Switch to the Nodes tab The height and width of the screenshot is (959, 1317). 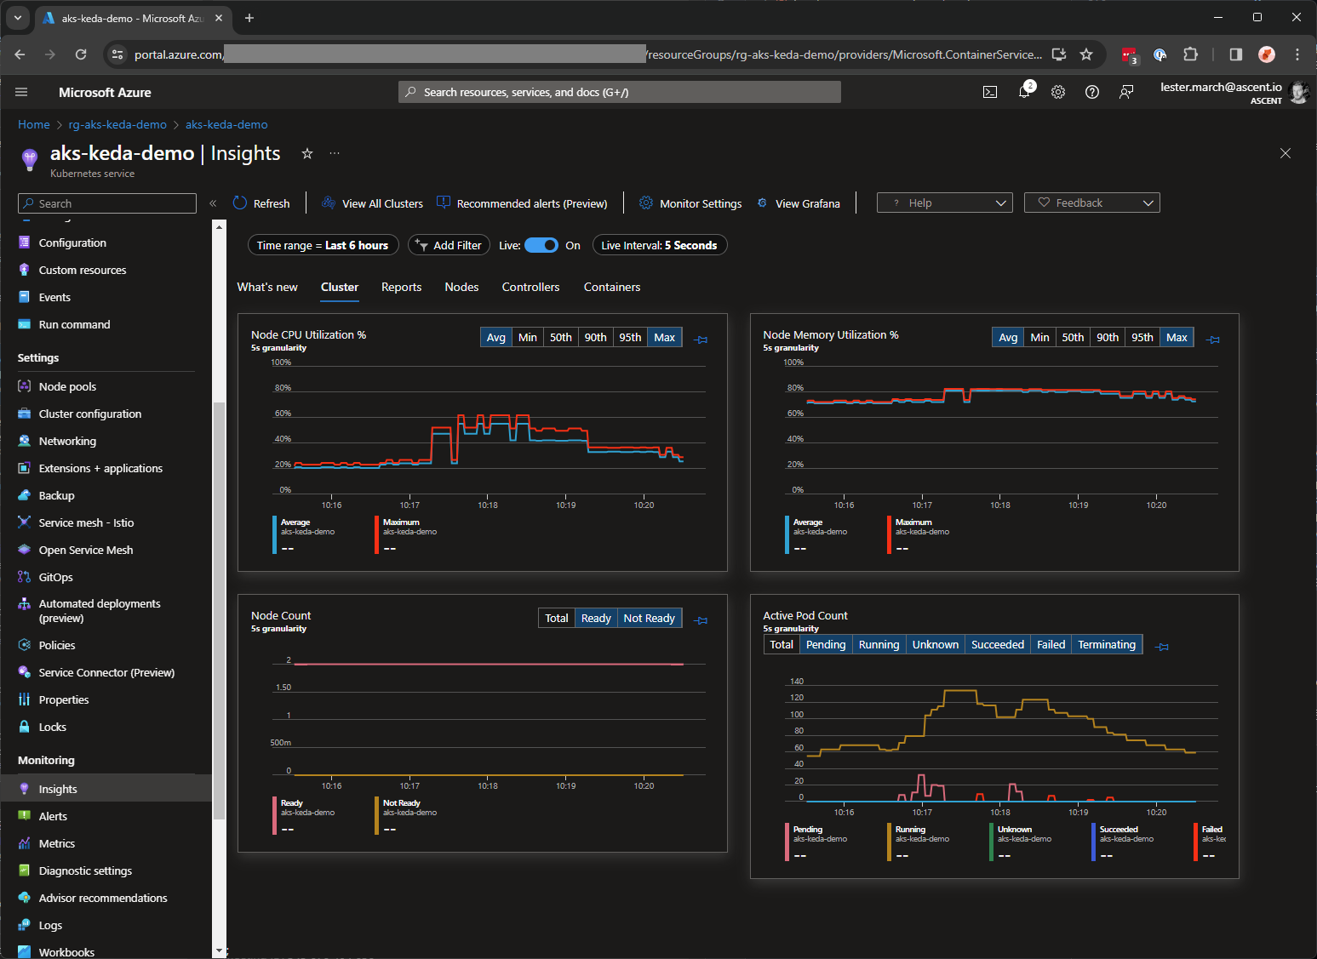tap(461, 287)
